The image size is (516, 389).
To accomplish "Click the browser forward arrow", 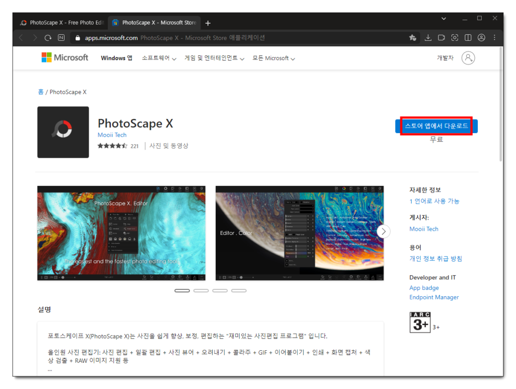I will [35, 37].
